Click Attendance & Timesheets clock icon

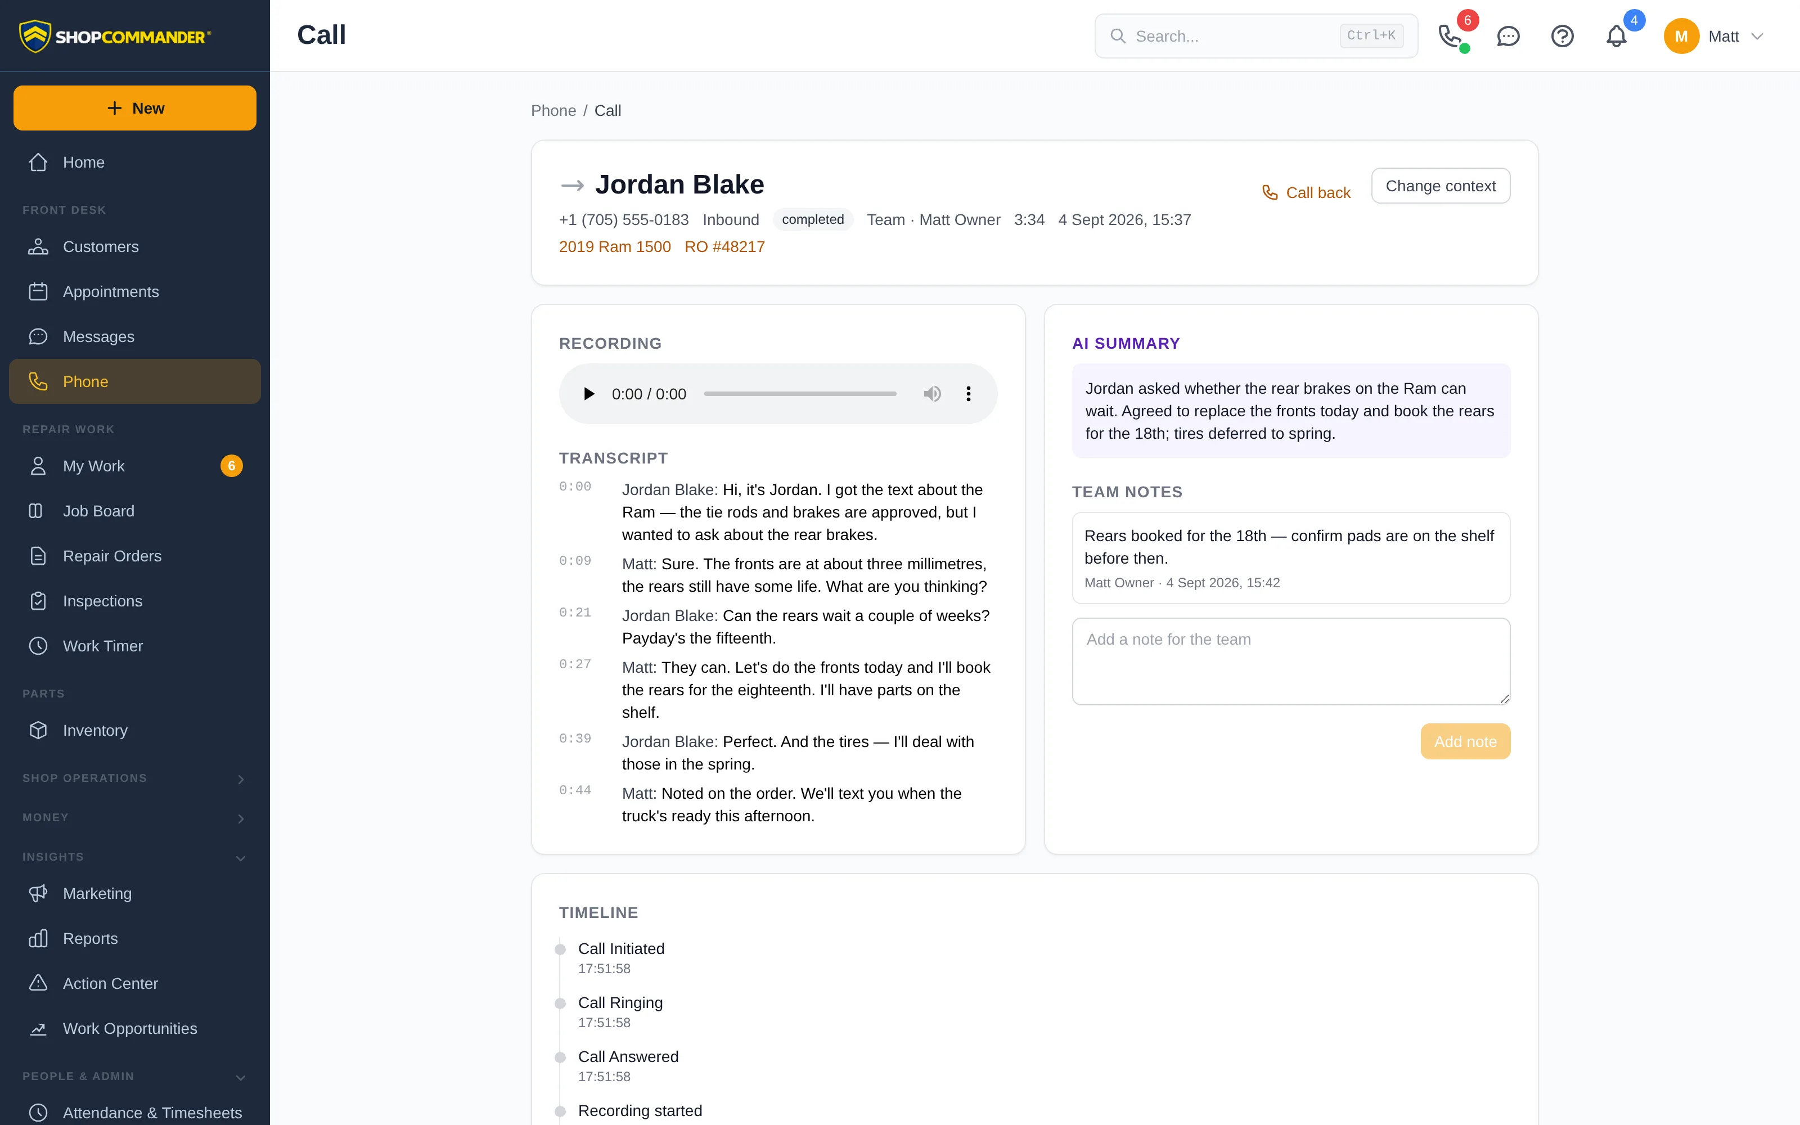pos(38,1113)
